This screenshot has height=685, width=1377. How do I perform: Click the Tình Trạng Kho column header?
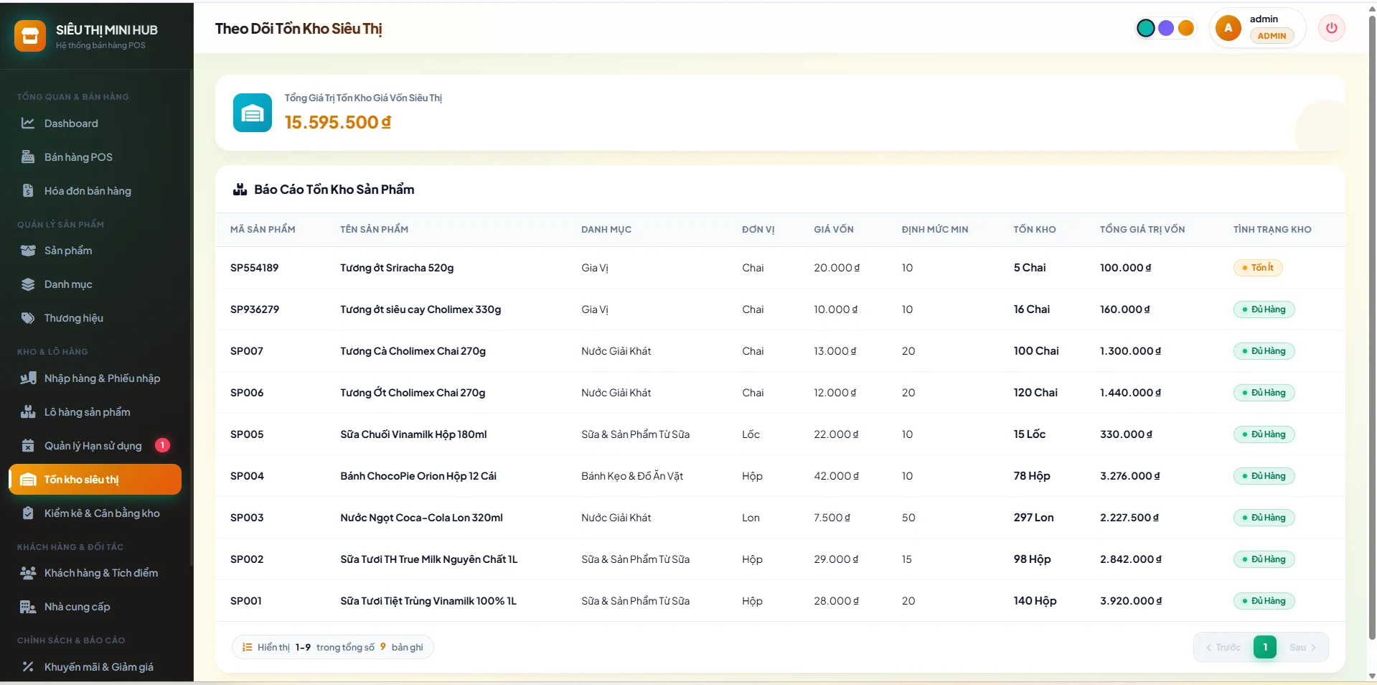point(1272,230)
